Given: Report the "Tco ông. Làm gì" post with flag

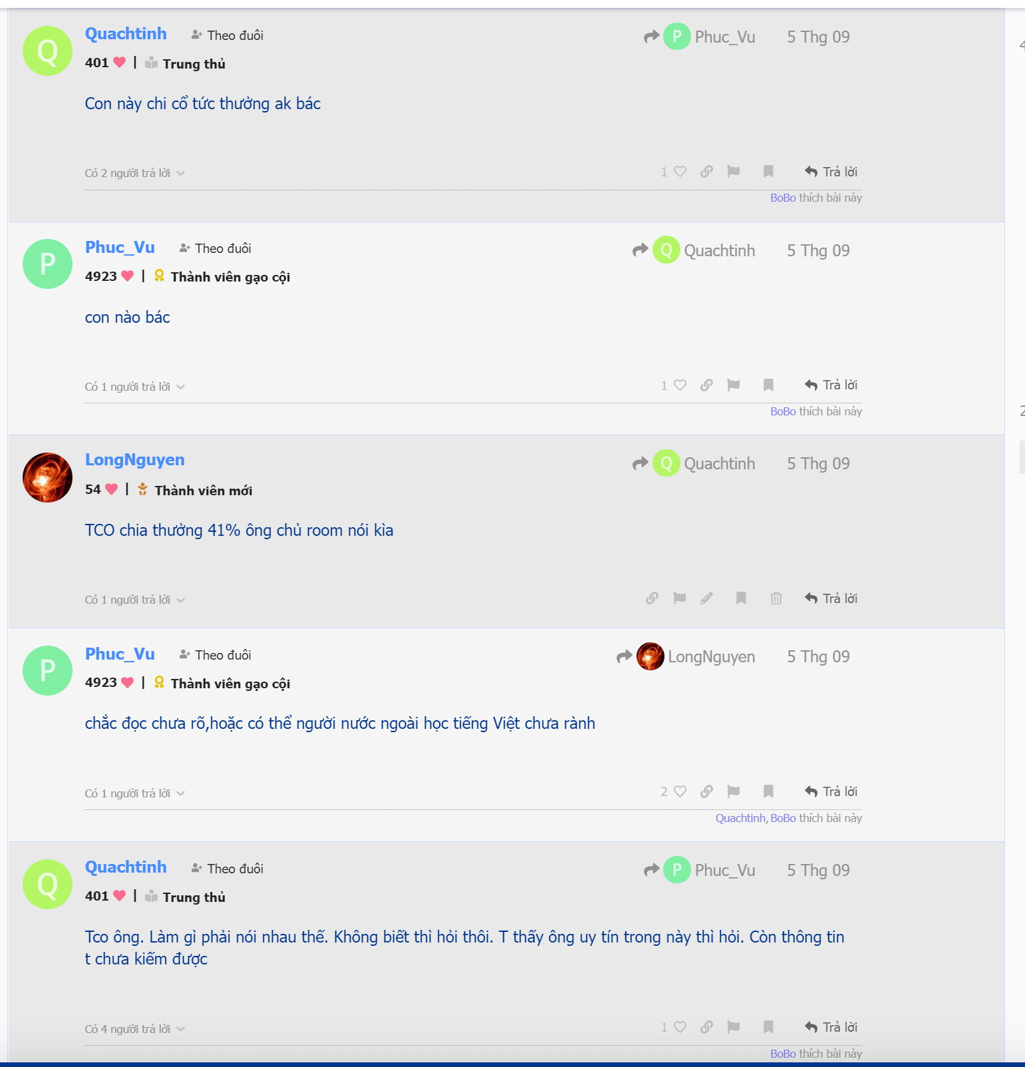Looking at the screenshot, I should 734,1027.
